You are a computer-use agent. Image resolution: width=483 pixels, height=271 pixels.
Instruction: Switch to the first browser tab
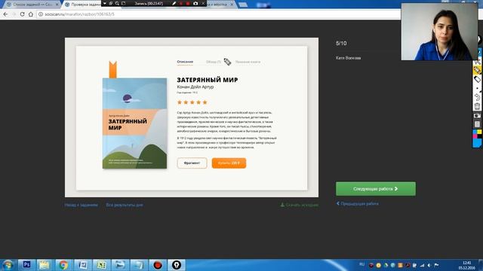click(32, 5)
